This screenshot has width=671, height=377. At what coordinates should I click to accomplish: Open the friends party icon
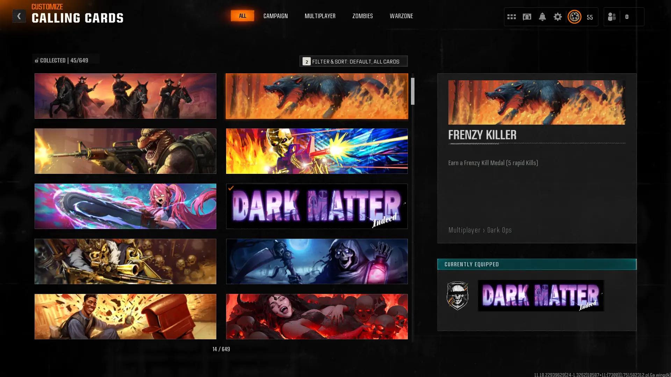612,17
